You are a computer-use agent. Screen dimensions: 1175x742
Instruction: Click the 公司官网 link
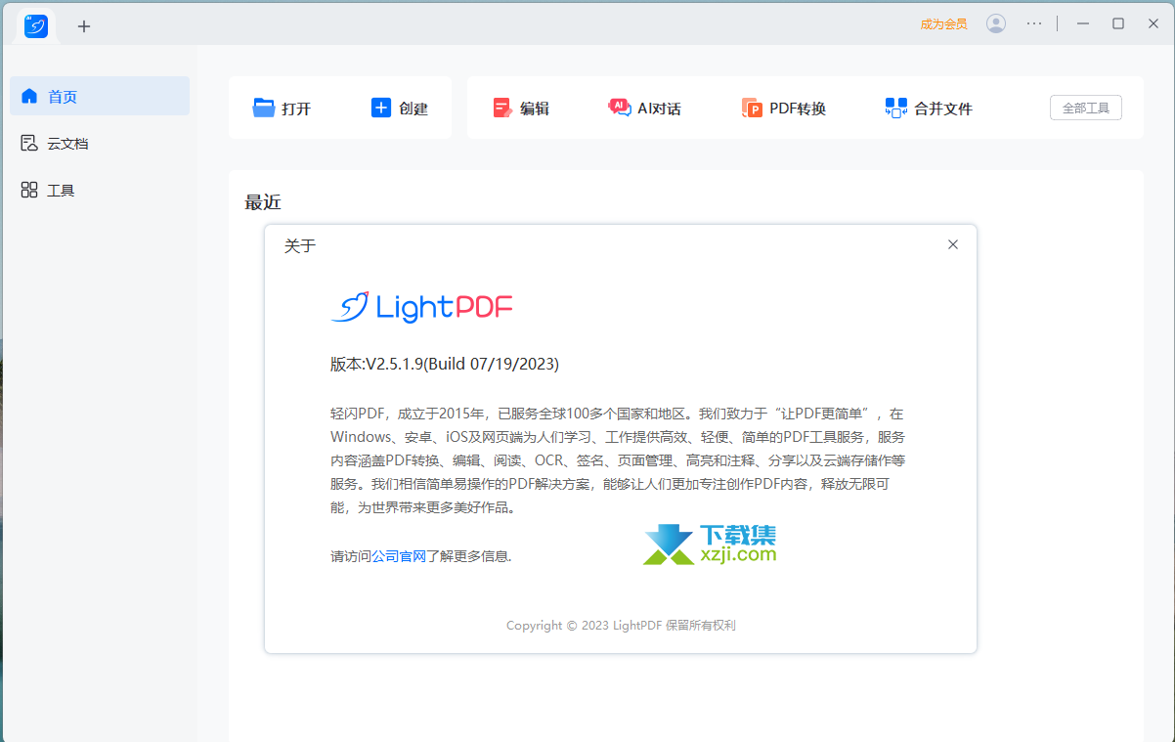pos(399,556)
